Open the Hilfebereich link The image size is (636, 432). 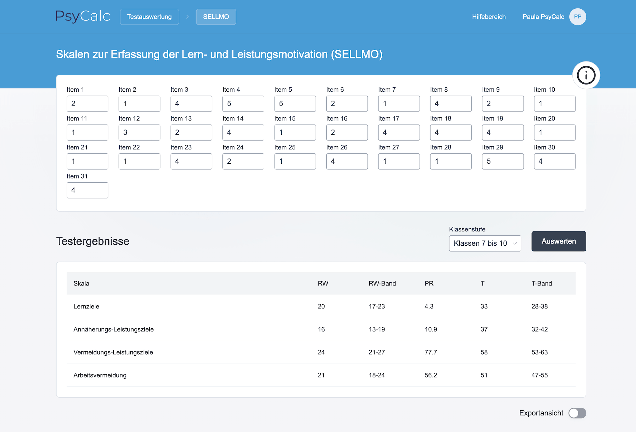click(x=489, y=17)
